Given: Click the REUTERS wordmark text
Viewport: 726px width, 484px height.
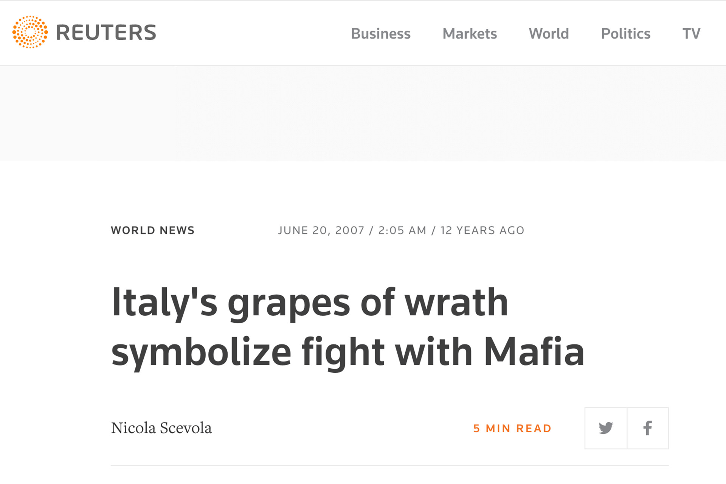Looking at the screenshot, I should pos(106,33).
